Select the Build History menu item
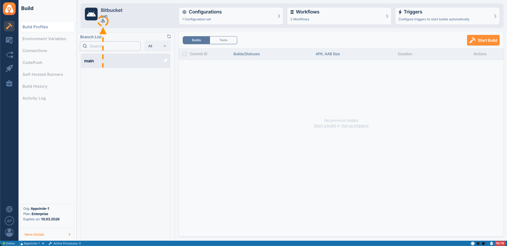Screen dimensions: 507x246 35,86
